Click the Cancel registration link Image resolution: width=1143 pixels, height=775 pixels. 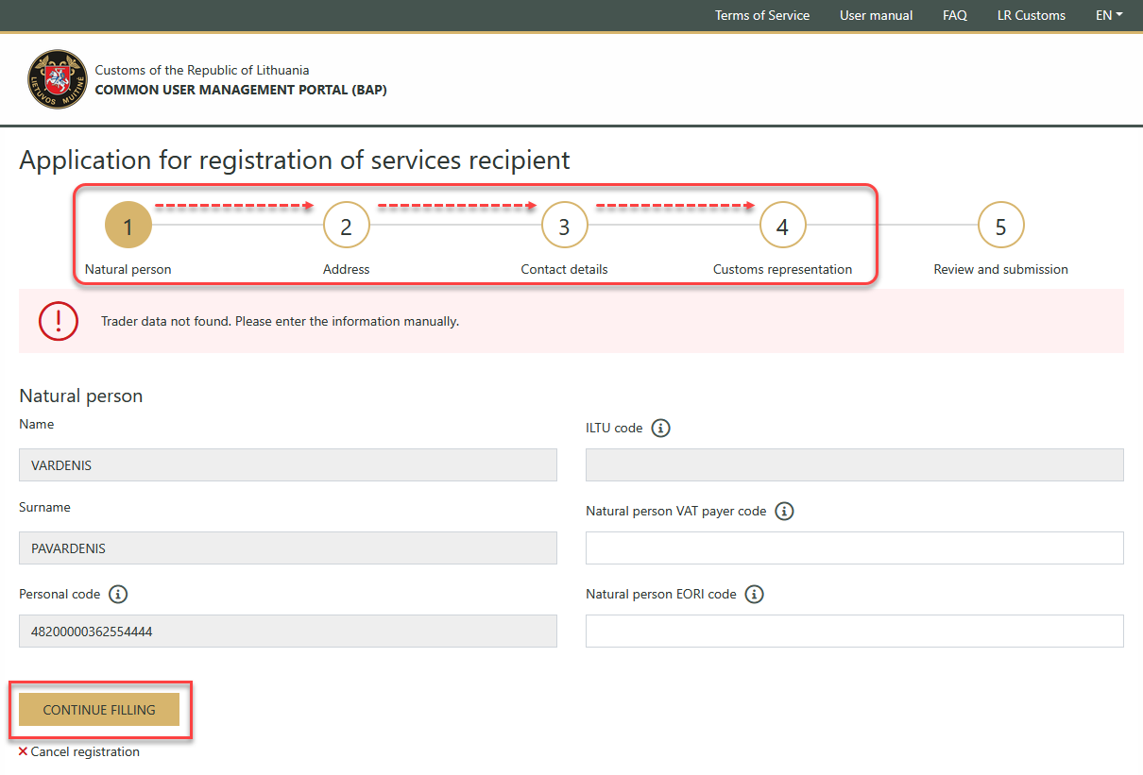click(x=85, y=752)
